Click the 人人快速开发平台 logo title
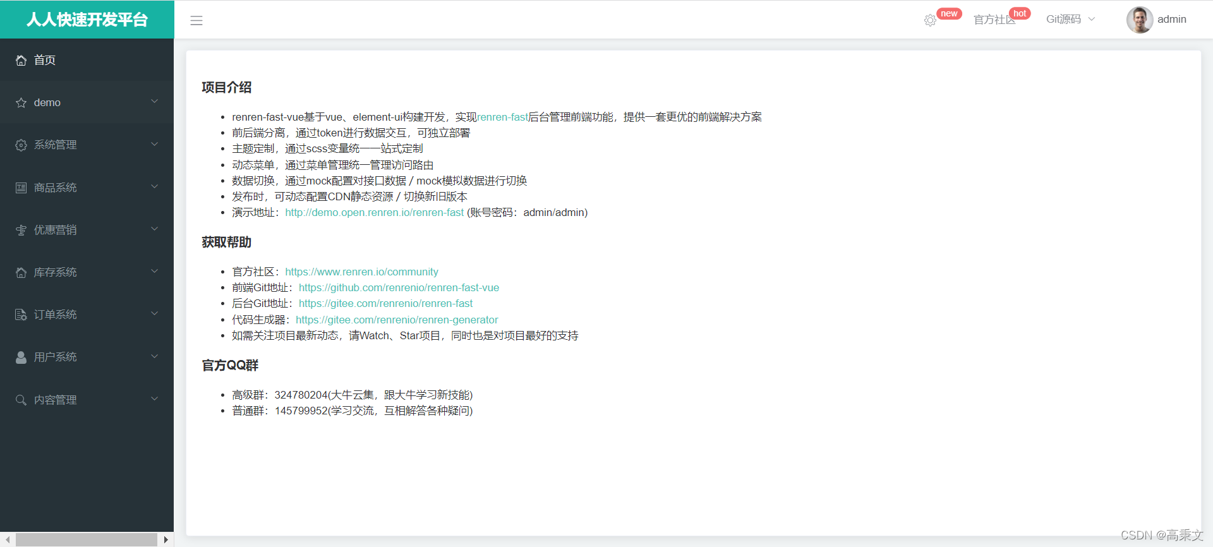 (87, 20)
